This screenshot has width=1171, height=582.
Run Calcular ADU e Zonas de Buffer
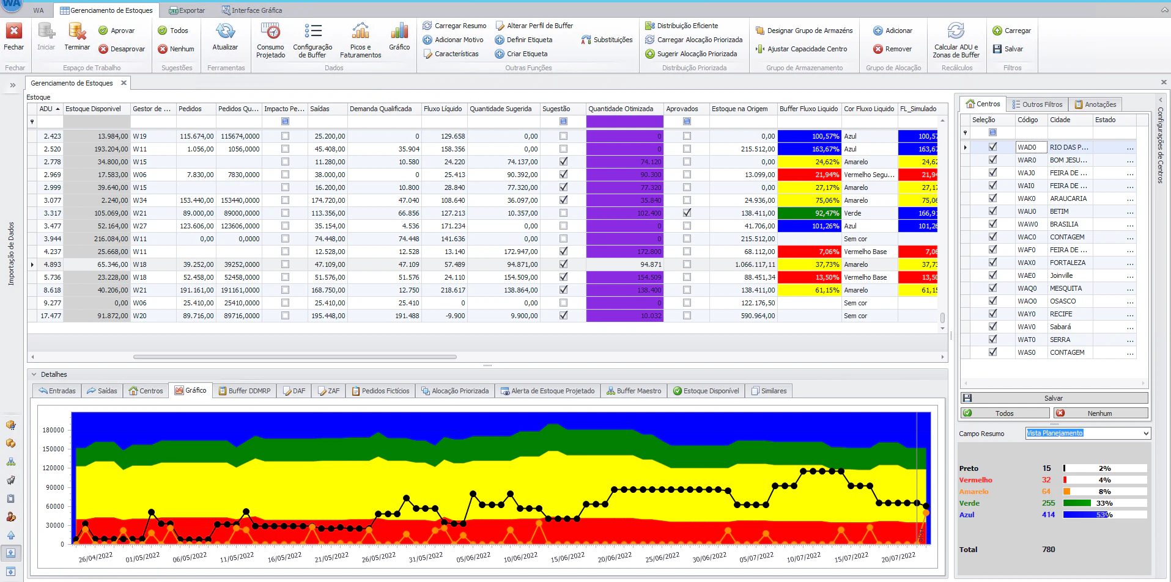click(x=956, y=38)
